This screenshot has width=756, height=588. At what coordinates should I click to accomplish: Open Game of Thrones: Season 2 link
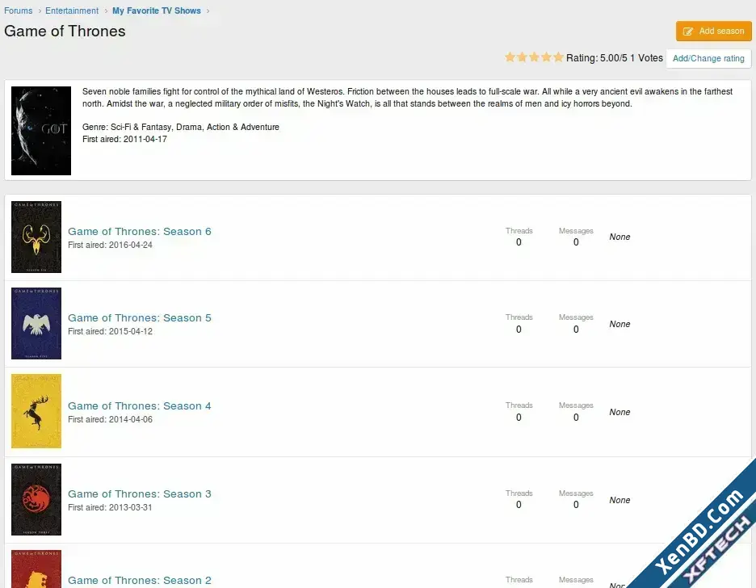[x=140, y=580]
